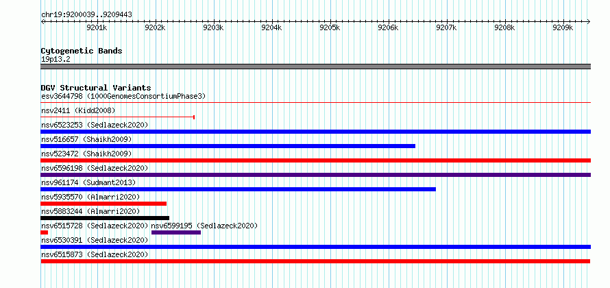Click the 9201k ruler position
The image size is (610, 288).
click(97, 27)
